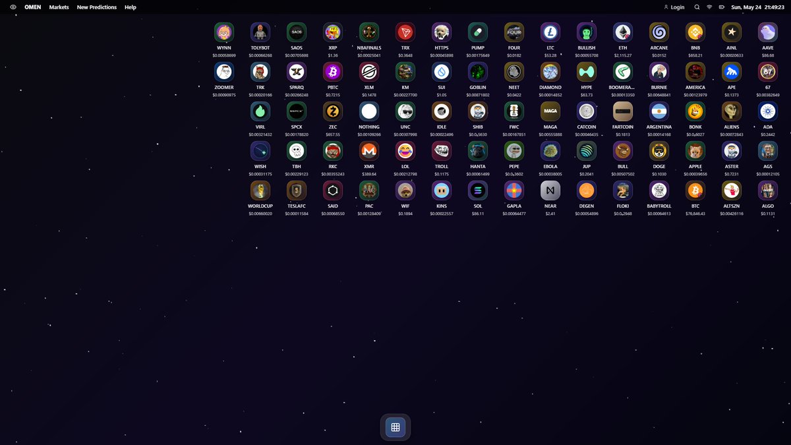Open the AAVE market icon

(x=768, y=32)
